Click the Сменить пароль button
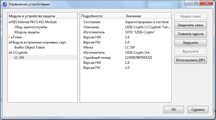 [x=191, y=34]
